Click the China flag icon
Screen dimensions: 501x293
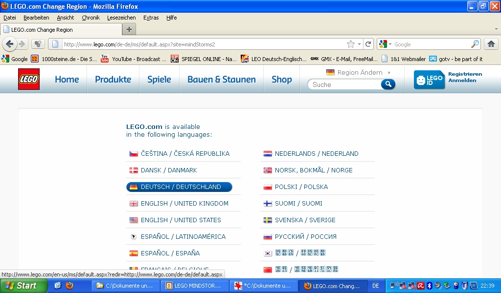[268, 270]
